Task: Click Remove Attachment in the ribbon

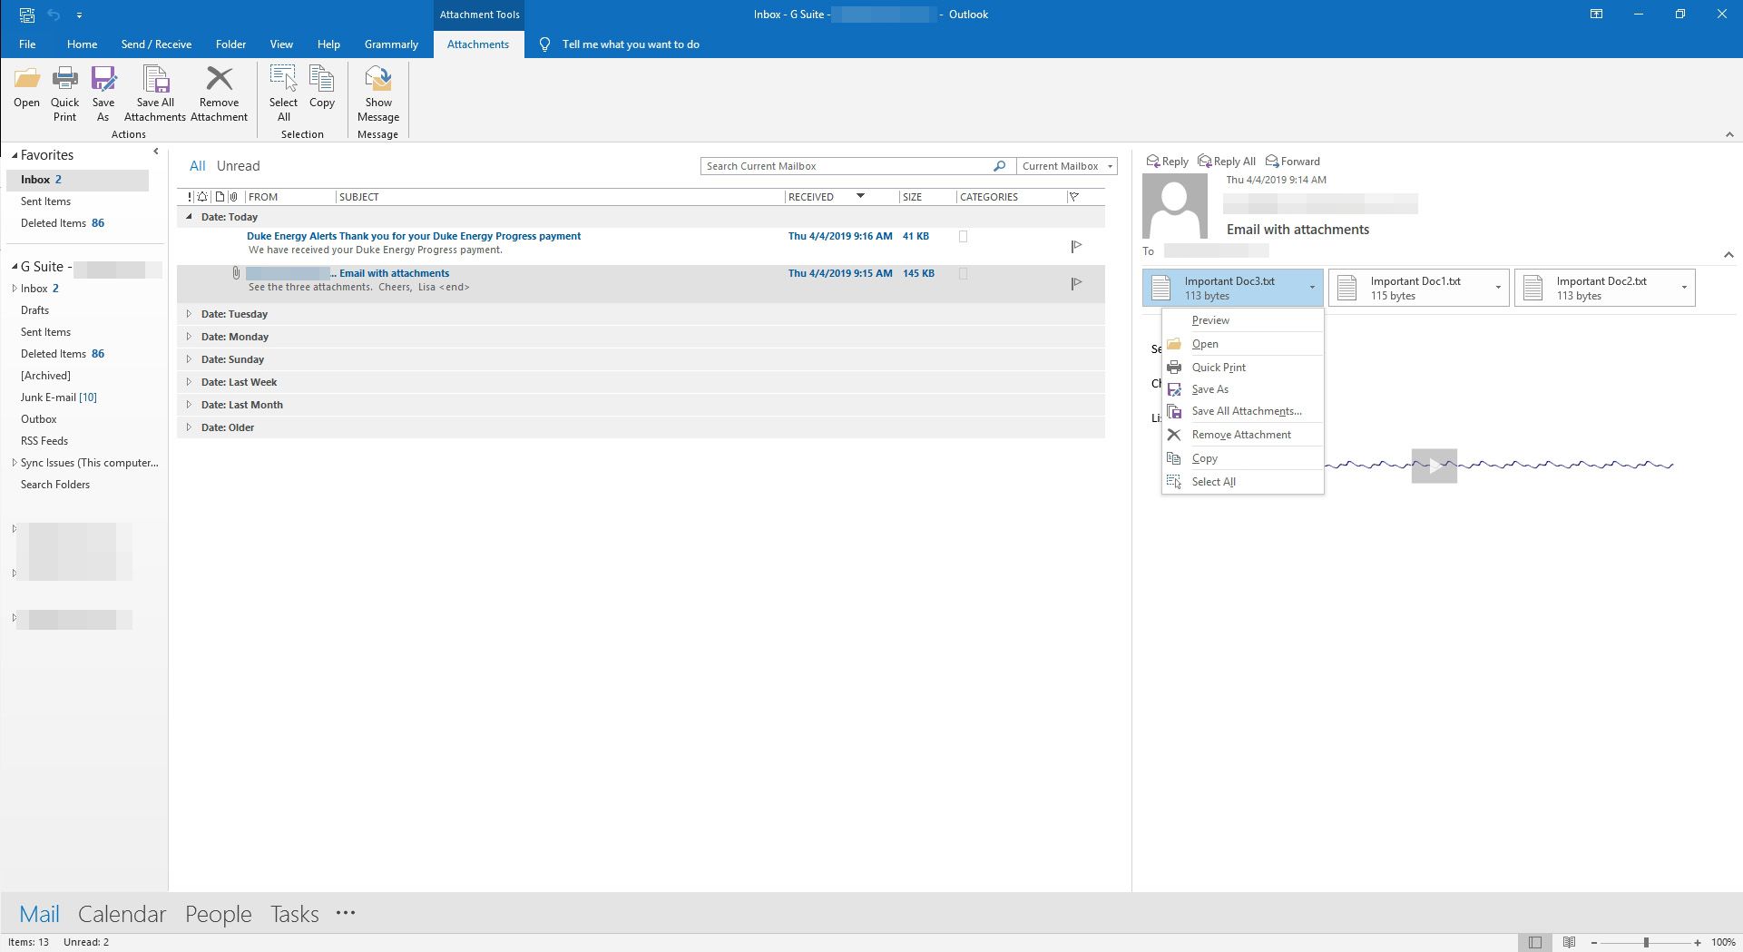Action: click(219, 93)
